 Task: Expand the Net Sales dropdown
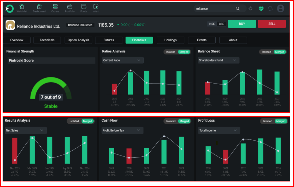click(26, 130)
